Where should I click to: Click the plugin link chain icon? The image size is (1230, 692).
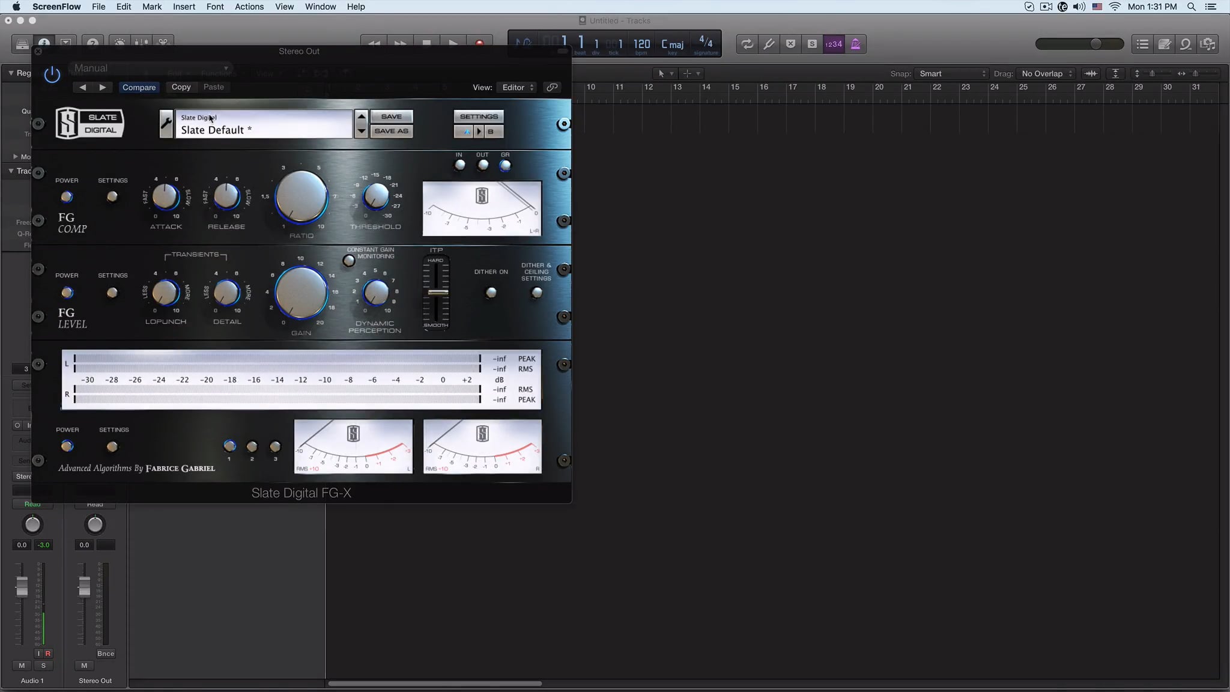[552, 87]
